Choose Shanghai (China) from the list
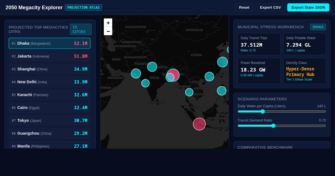335x176 pixels. (x=49, y=69)
